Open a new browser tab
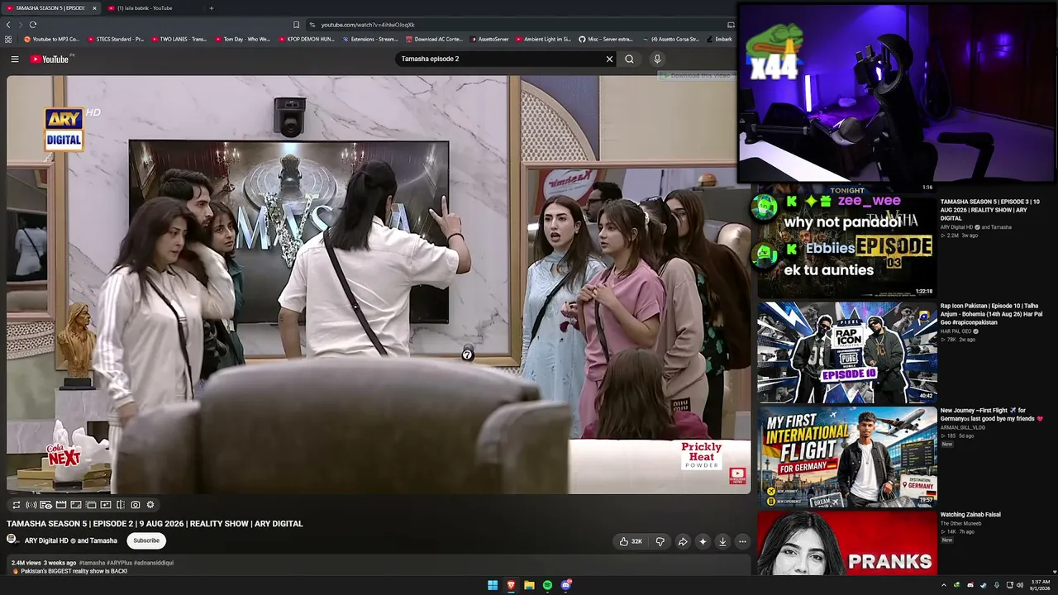 (x=211, y=8)
